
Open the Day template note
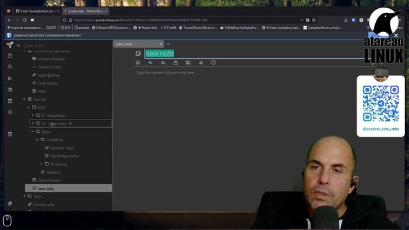tap(49, 180)
